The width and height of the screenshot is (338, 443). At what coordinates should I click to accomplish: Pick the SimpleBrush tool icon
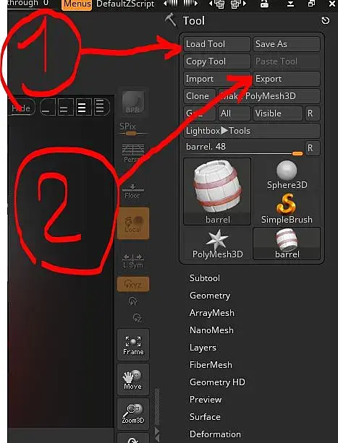pyautogui.click(x=287, y=209)
